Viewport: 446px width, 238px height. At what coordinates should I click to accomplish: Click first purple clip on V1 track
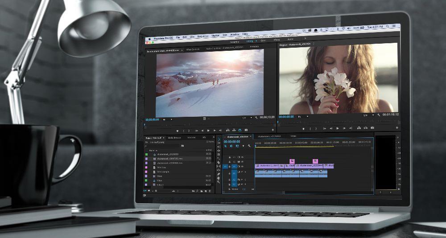point(267,165)
